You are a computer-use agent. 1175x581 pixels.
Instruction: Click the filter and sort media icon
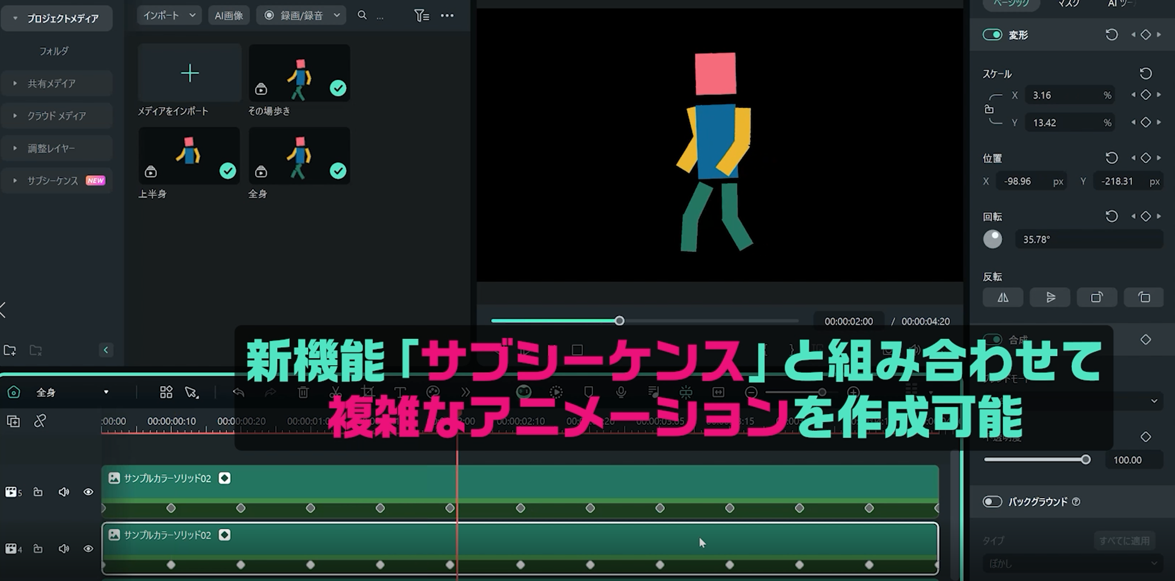coord(421,15)
